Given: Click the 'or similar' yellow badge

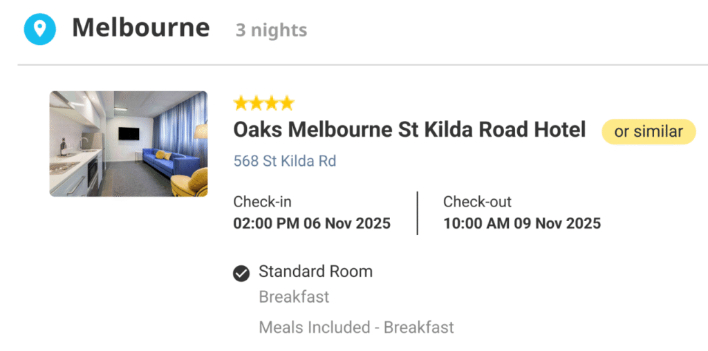Looking at the screenshot, I should [649, 132].
